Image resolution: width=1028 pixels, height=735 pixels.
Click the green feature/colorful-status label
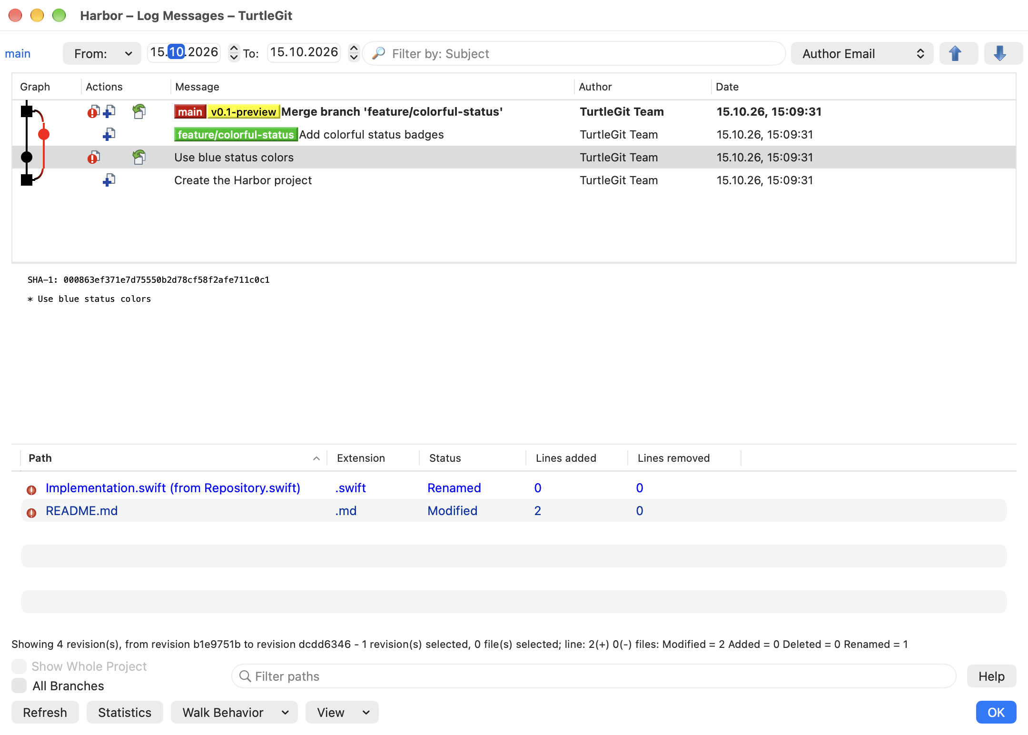[236, 135]
